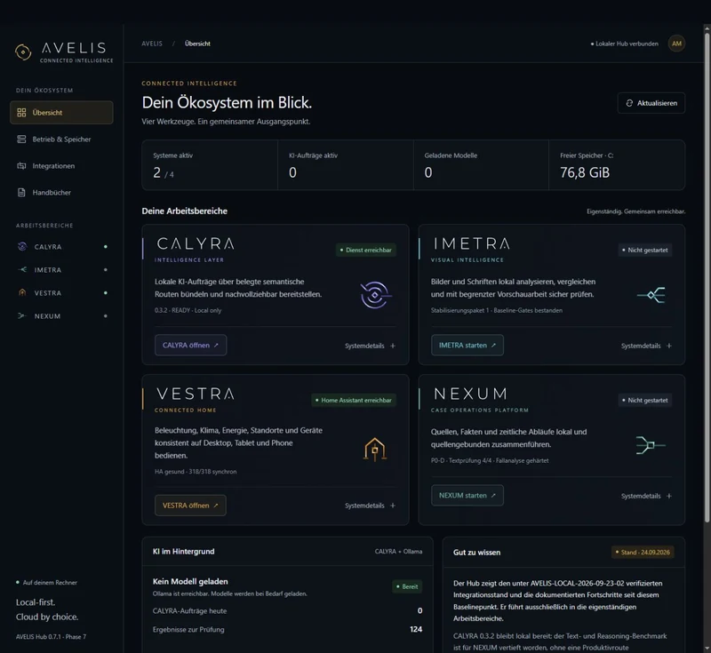The height and width of the screenshot is (653, 711).
Task: Go to Integrationen page
Action: coord(61,166)
